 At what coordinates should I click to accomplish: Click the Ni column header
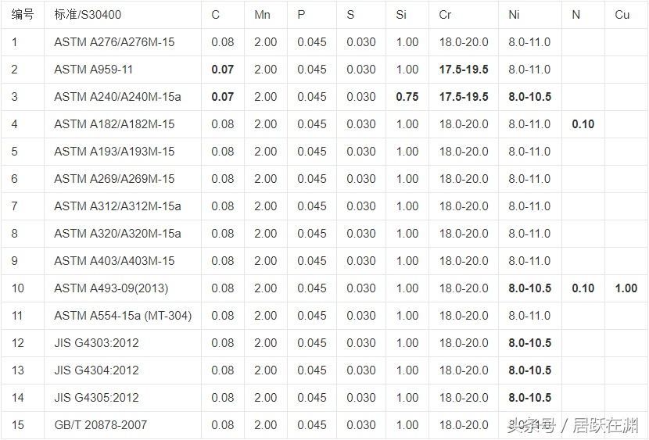pyautogui.click(x=514, y=15)
